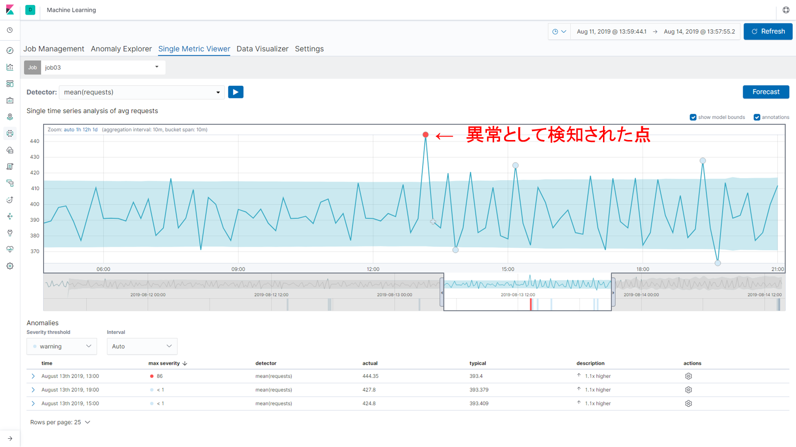Open the Settings tab
Screen dimensions: 796x447
tap(309, 49)
